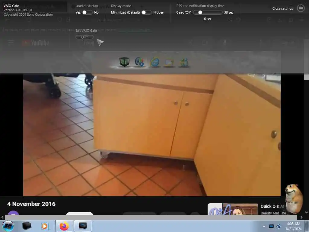309x232 pixels.
Task: Click the toolbox icon beside Close settings
Action: click(x=301, y=8)
